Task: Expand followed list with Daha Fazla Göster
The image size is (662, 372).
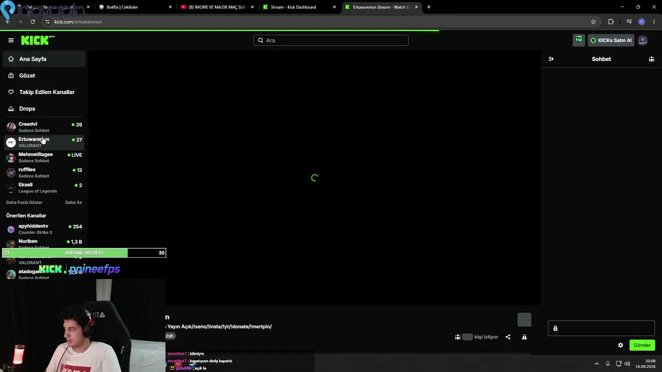Action: click(x=24, y=203)
